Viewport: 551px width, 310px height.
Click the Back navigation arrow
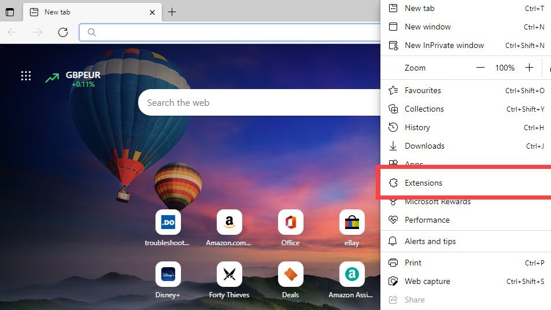[x=12, y=32]
